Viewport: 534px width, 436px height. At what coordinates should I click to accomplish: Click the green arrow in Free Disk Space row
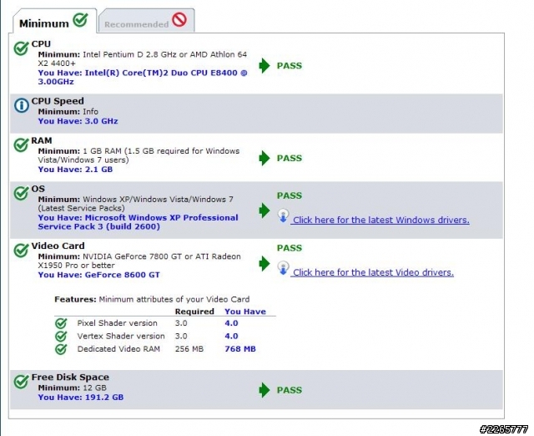point(264,390)
